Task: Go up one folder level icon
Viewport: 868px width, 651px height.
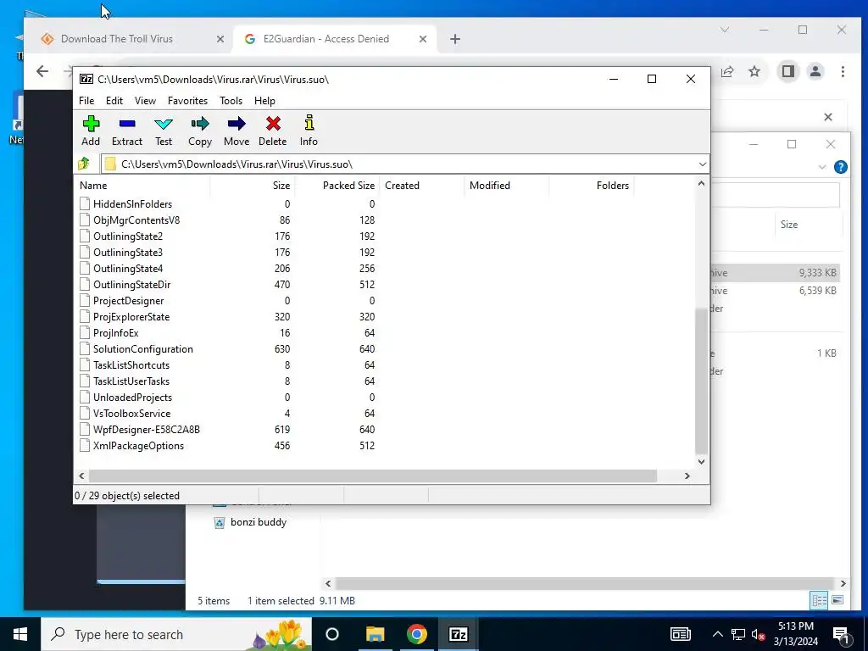Action: click(84, 164)
